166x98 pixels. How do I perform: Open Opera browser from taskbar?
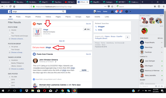pos(45,91)
